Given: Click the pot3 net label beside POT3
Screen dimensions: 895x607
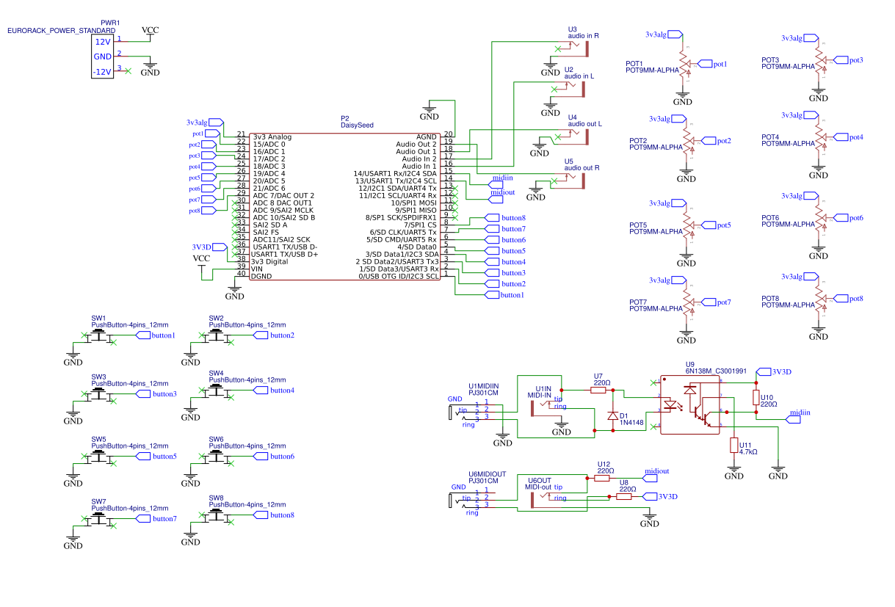Looking at the screenshot, I should (x=856, y=59).
